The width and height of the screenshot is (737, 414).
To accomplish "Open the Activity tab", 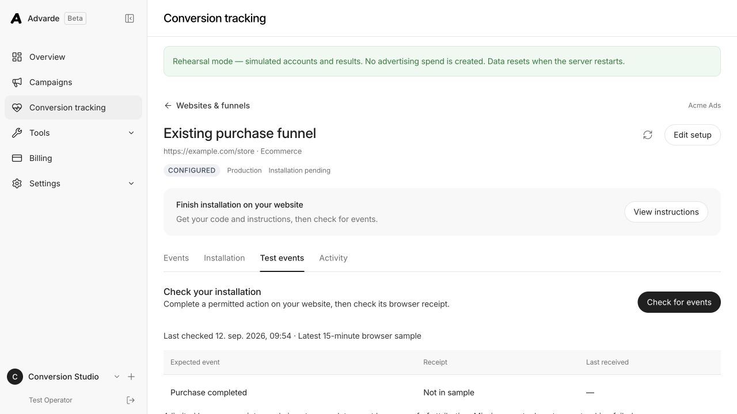I will [333, 258].
